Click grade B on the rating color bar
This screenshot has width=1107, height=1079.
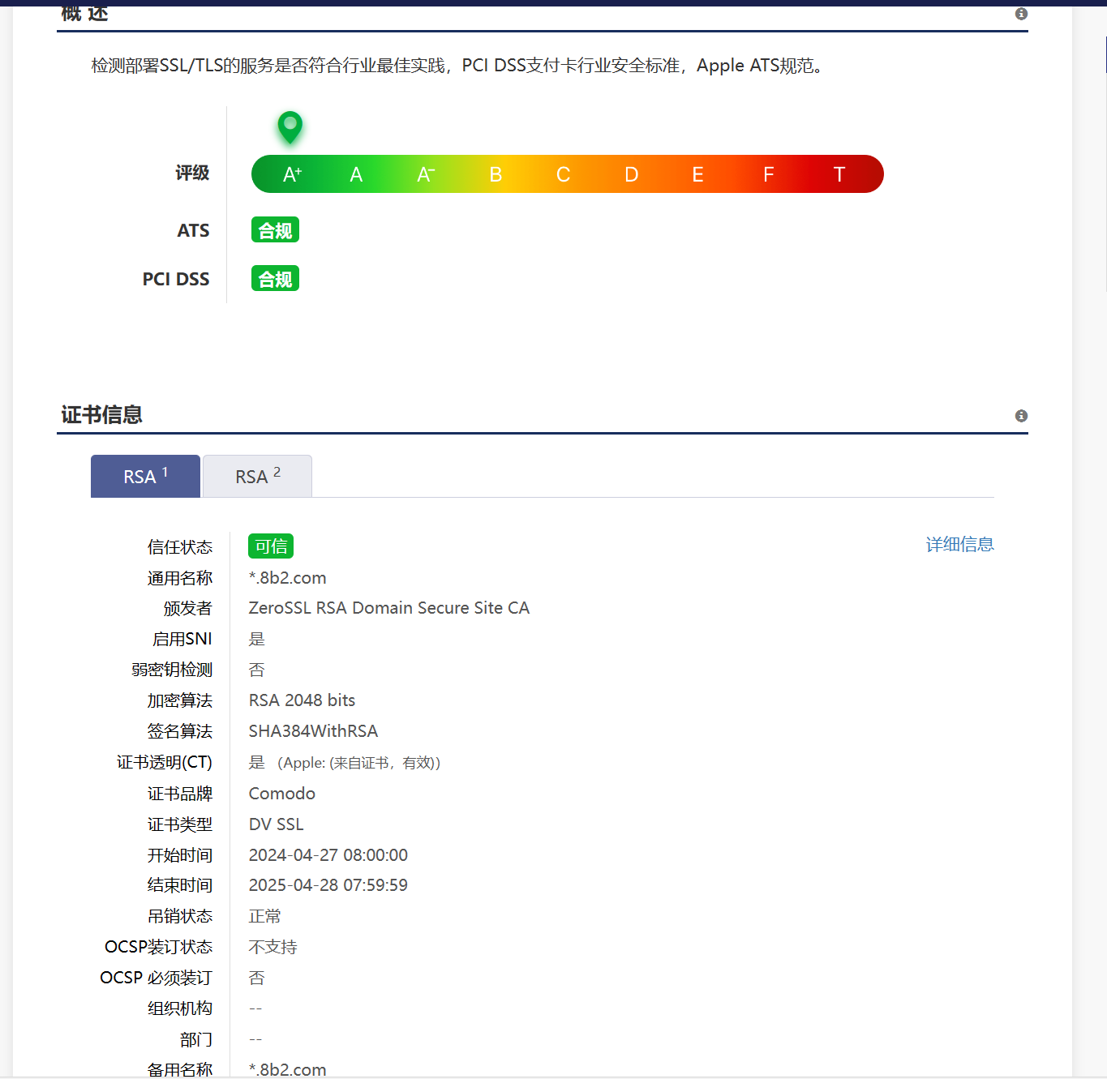(x=495, y=173)
